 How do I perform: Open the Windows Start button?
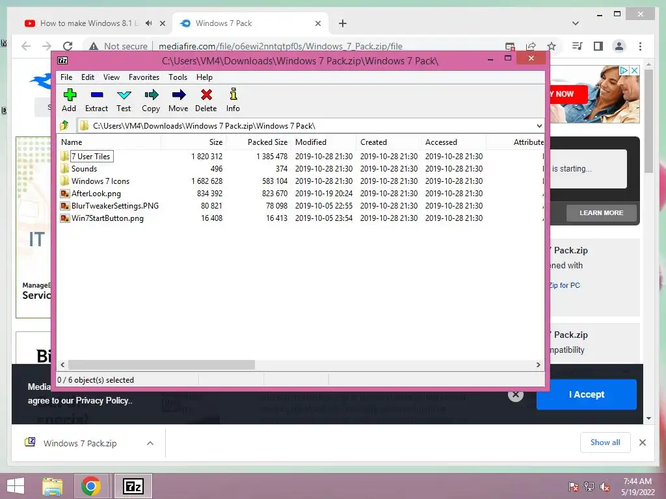pyautogui.click(x=16, y=486)
